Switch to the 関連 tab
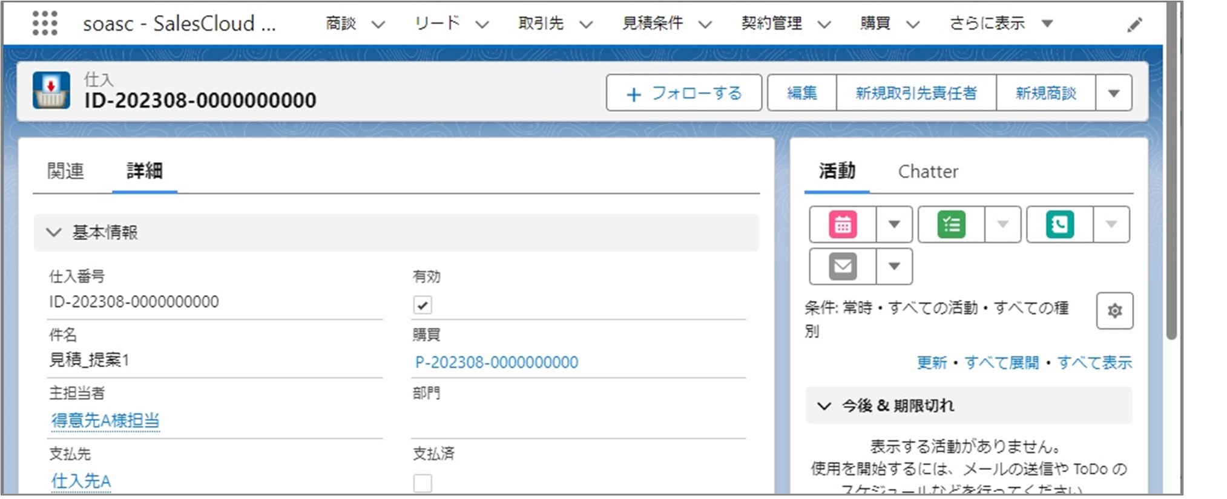The image size is (1227, 499). coord(65,171)
